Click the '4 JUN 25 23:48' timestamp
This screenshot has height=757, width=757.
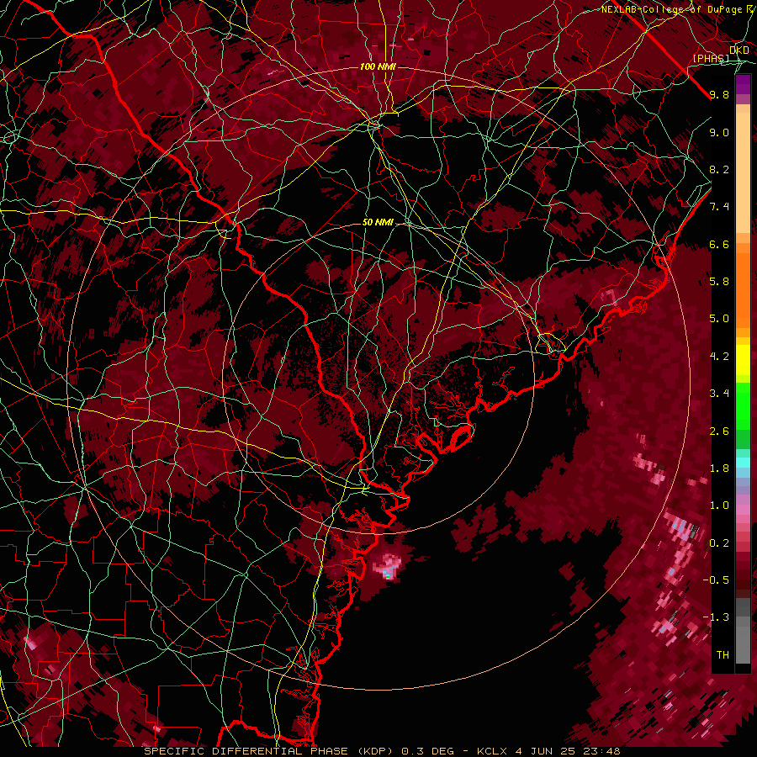pos(568,751)
